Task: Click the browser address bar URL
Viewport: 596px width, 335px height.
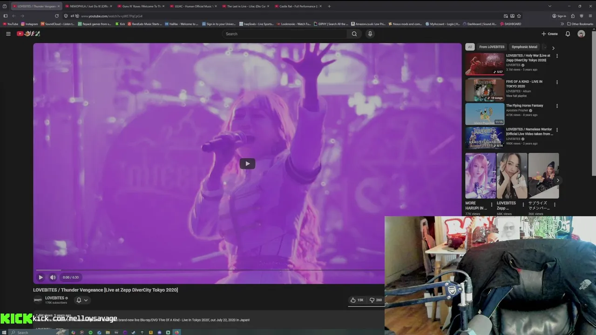Action: click(112, 16)
